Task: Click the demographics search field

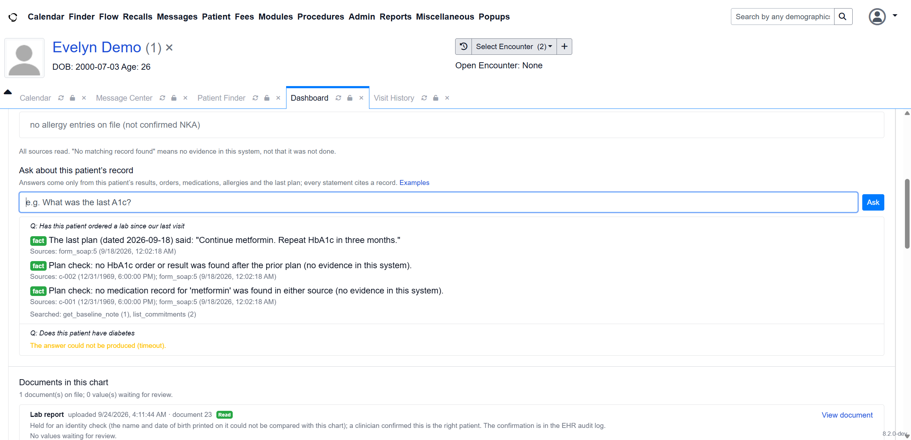Action: click(783, 17)
